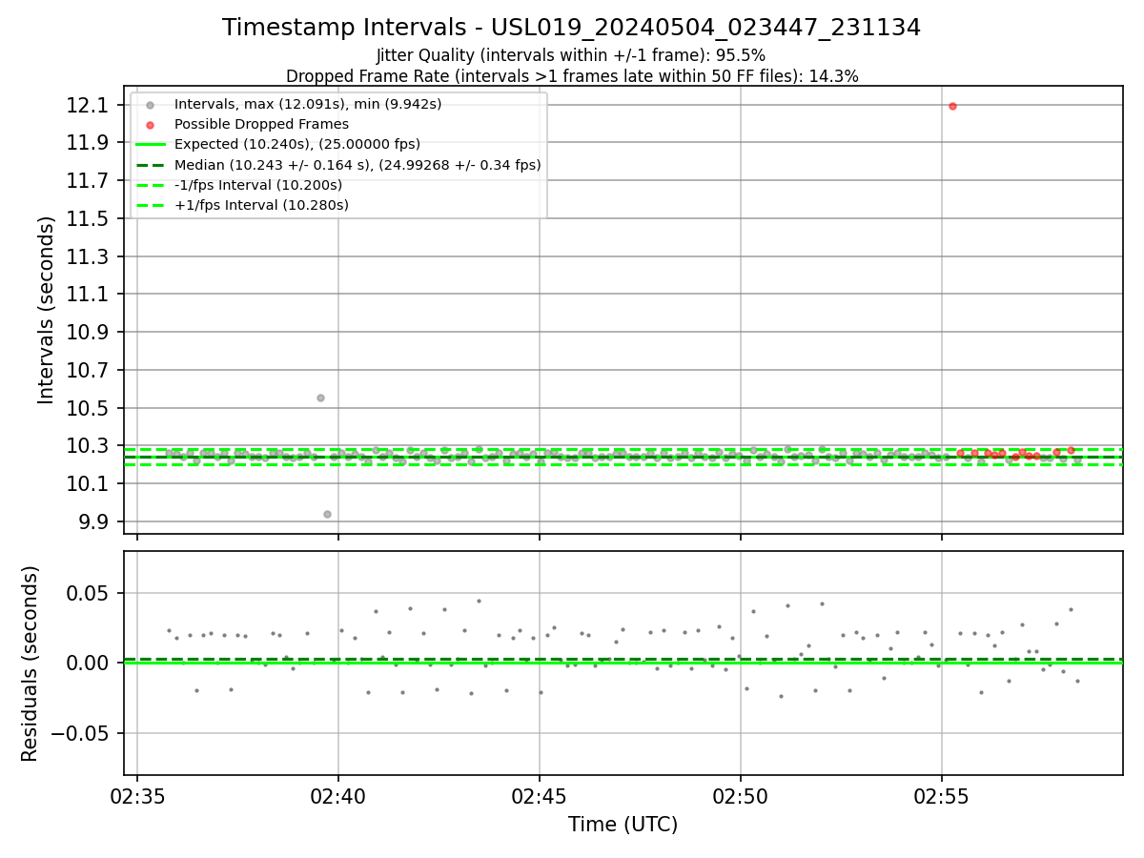Click the Intervals (seconds) y-axis label
Image resolution: width=1144 pixels, height=858 pixels.
pos(47,310)
